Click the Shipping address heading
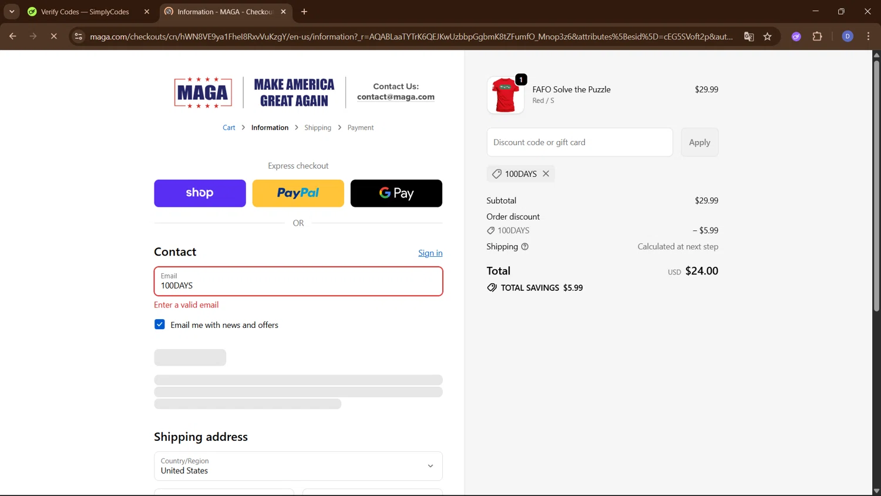Image resolution: width=881 pixels, height=496 pixels. click(x=201, y=437)
